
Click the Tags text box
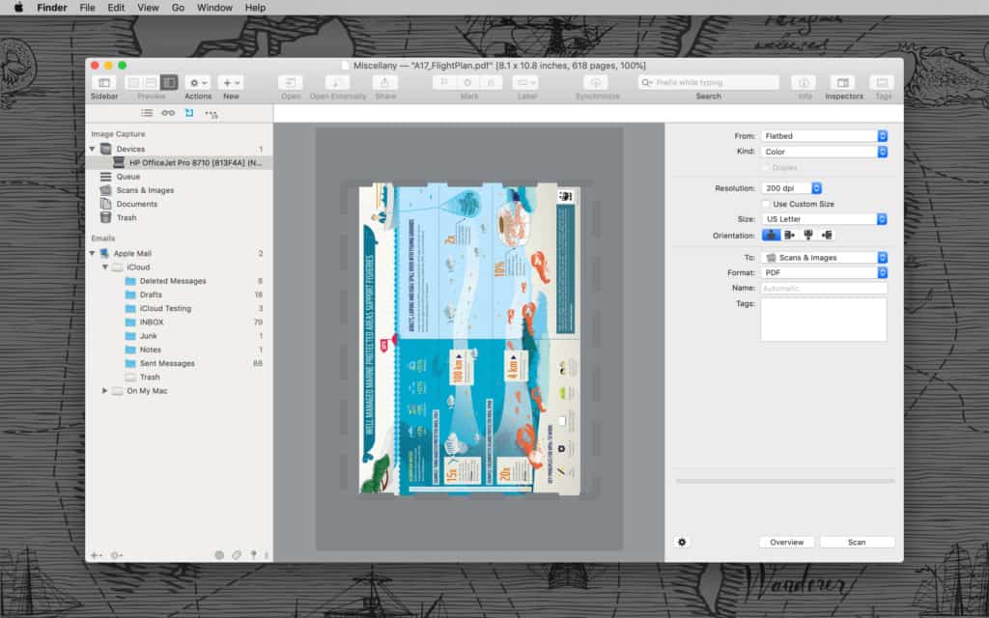click(824, 320)
